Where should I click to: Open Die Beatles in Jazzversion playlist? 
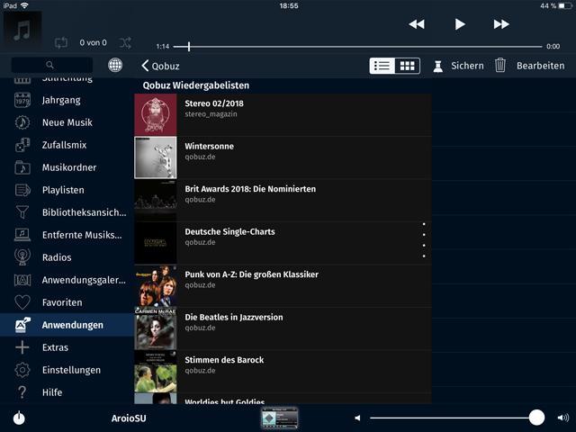coord(283,328)
